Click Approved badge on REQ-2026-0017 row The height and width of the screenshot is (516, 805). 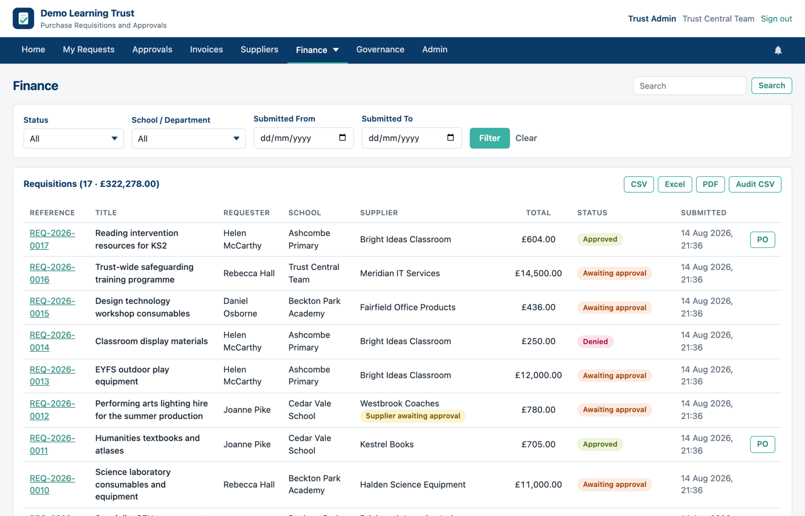tap(600, 239)
